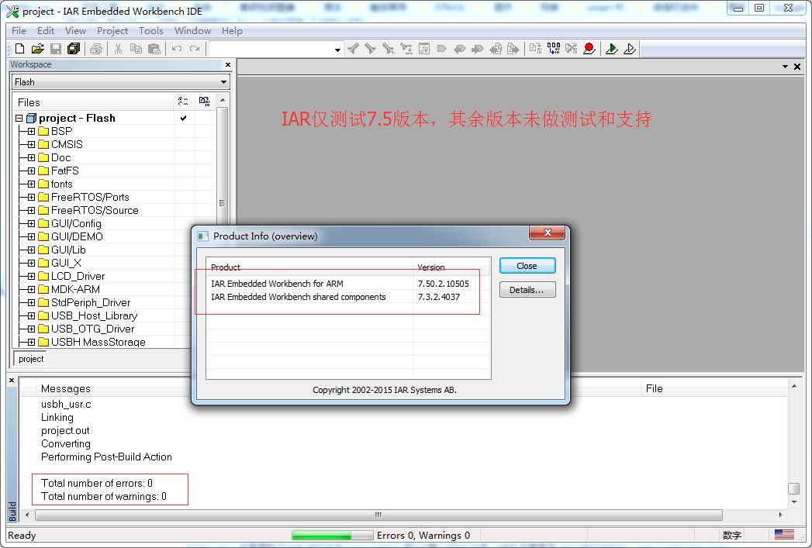Click options column icon in Files header
The image size is (812, 548).
(183, 102)
